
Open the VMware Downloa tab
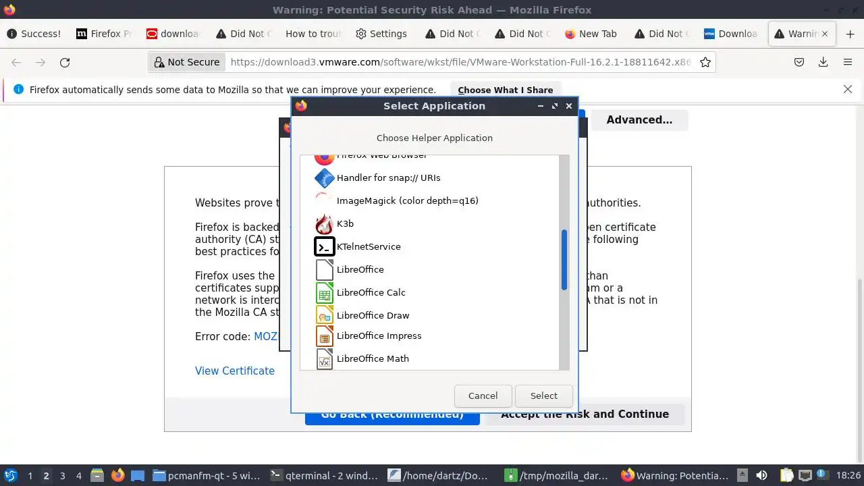(731, 34)
